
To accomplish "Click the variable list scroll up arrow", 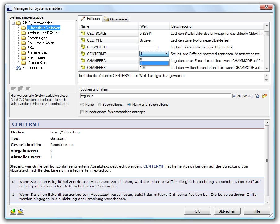I will tap(267, 25).
